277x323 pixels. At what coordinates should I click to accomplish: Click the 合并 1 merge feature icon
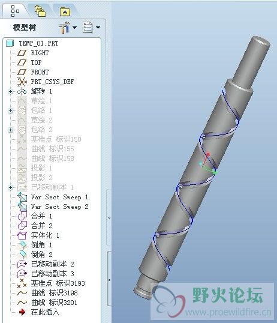[22, 216]
